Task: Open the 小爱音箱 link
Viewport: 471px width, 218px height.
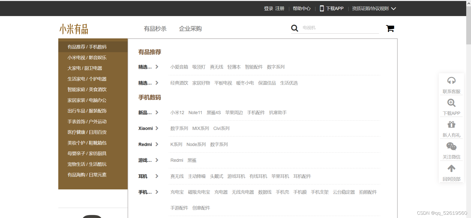Action: [x=179, y=67]
